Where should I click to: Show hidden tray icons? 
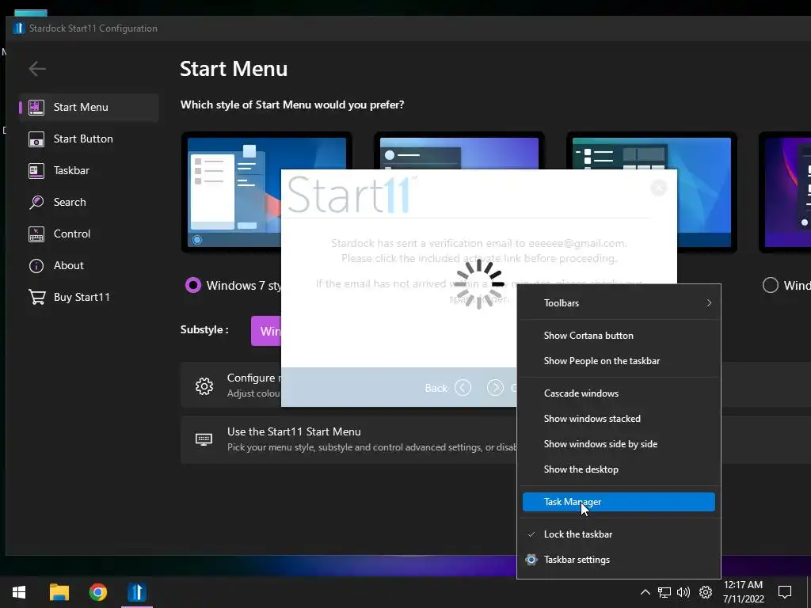645,592
